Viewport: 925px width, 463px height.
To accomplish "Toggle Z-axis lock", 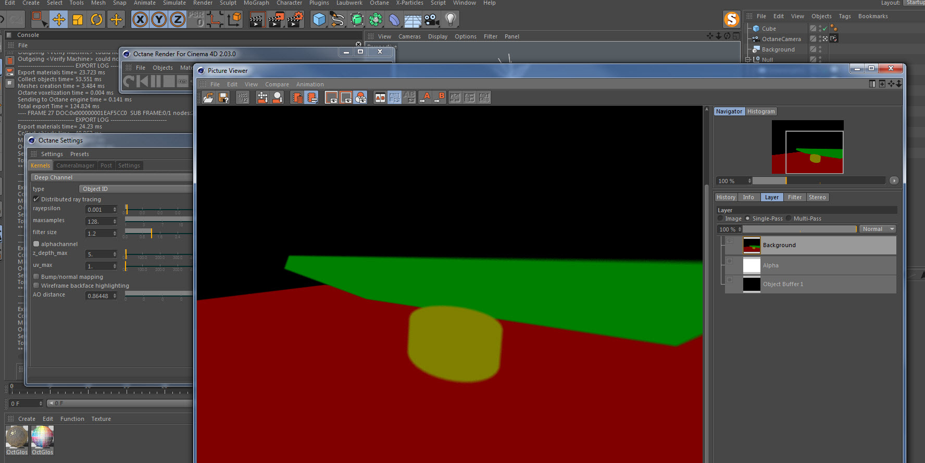I will pos(178,20).
